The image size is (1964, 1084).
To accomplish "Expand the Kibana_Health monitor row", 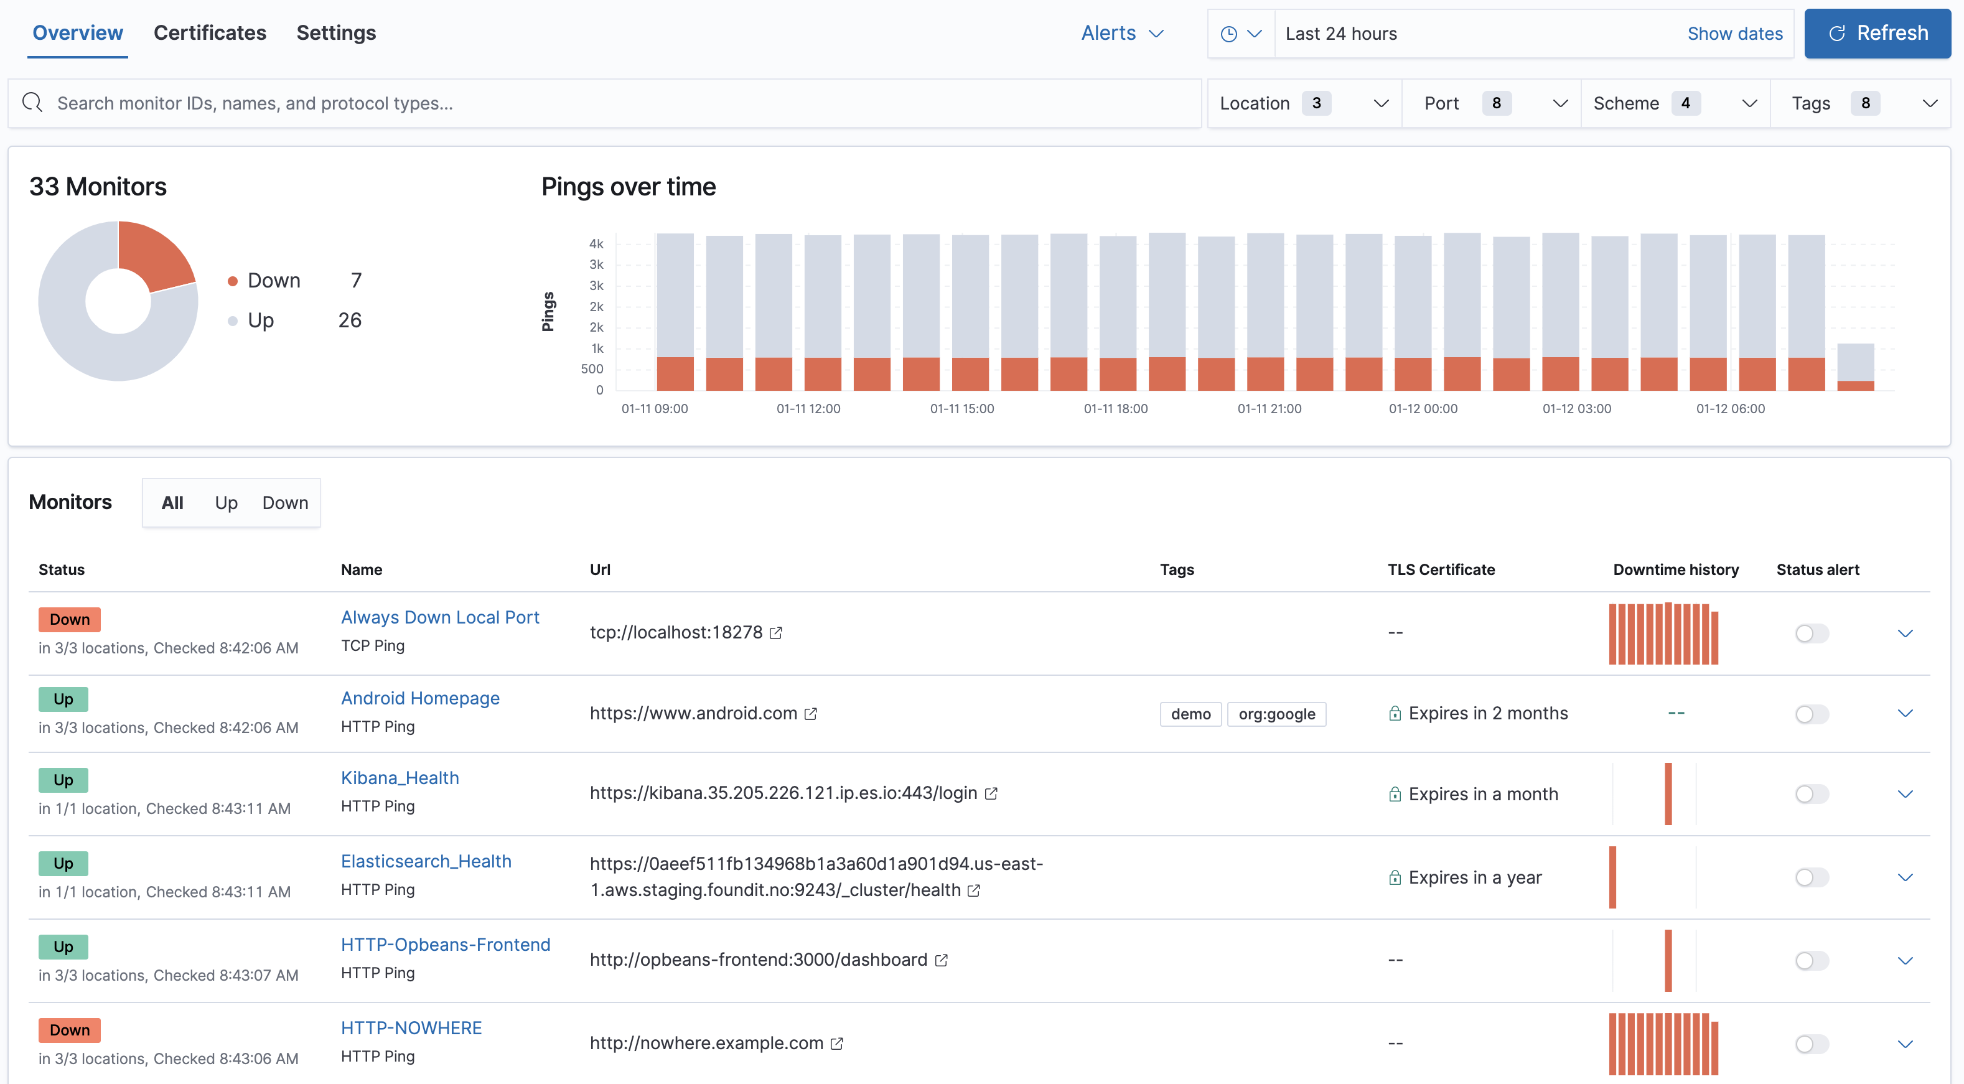I will click(1907, 793).
